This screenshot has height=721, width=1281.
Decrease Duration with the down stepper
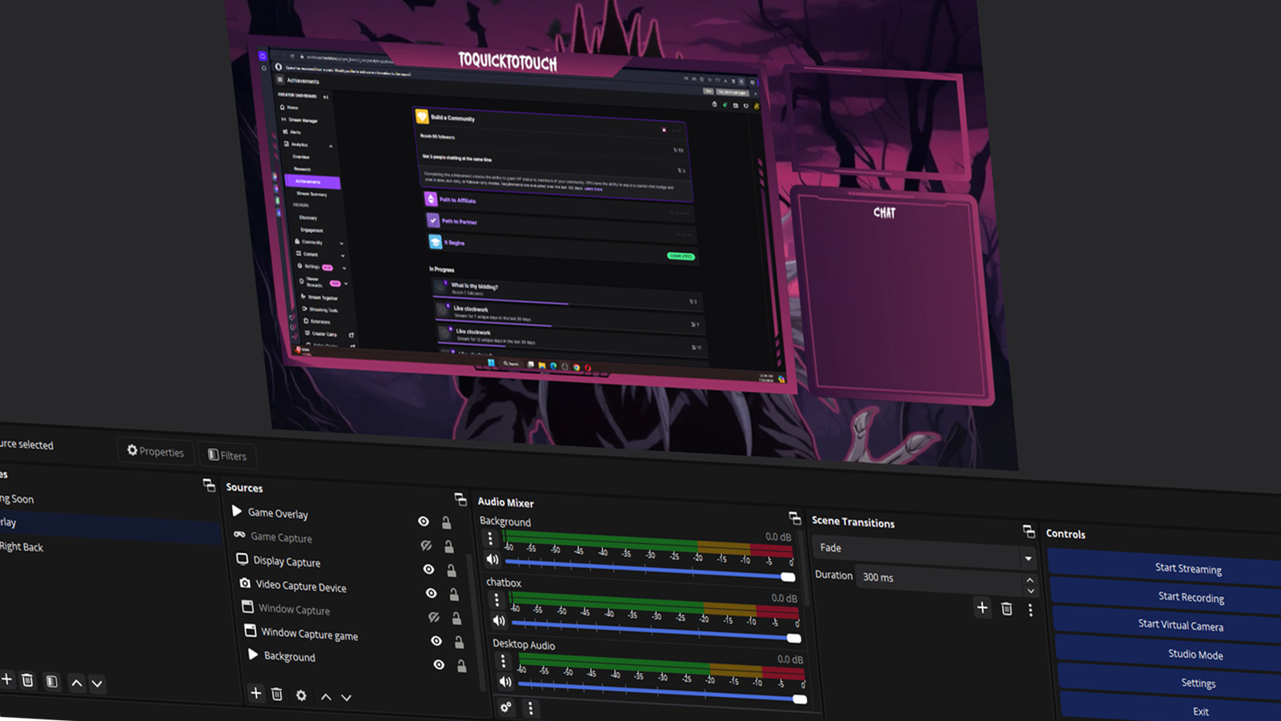tap(1031, 591)
